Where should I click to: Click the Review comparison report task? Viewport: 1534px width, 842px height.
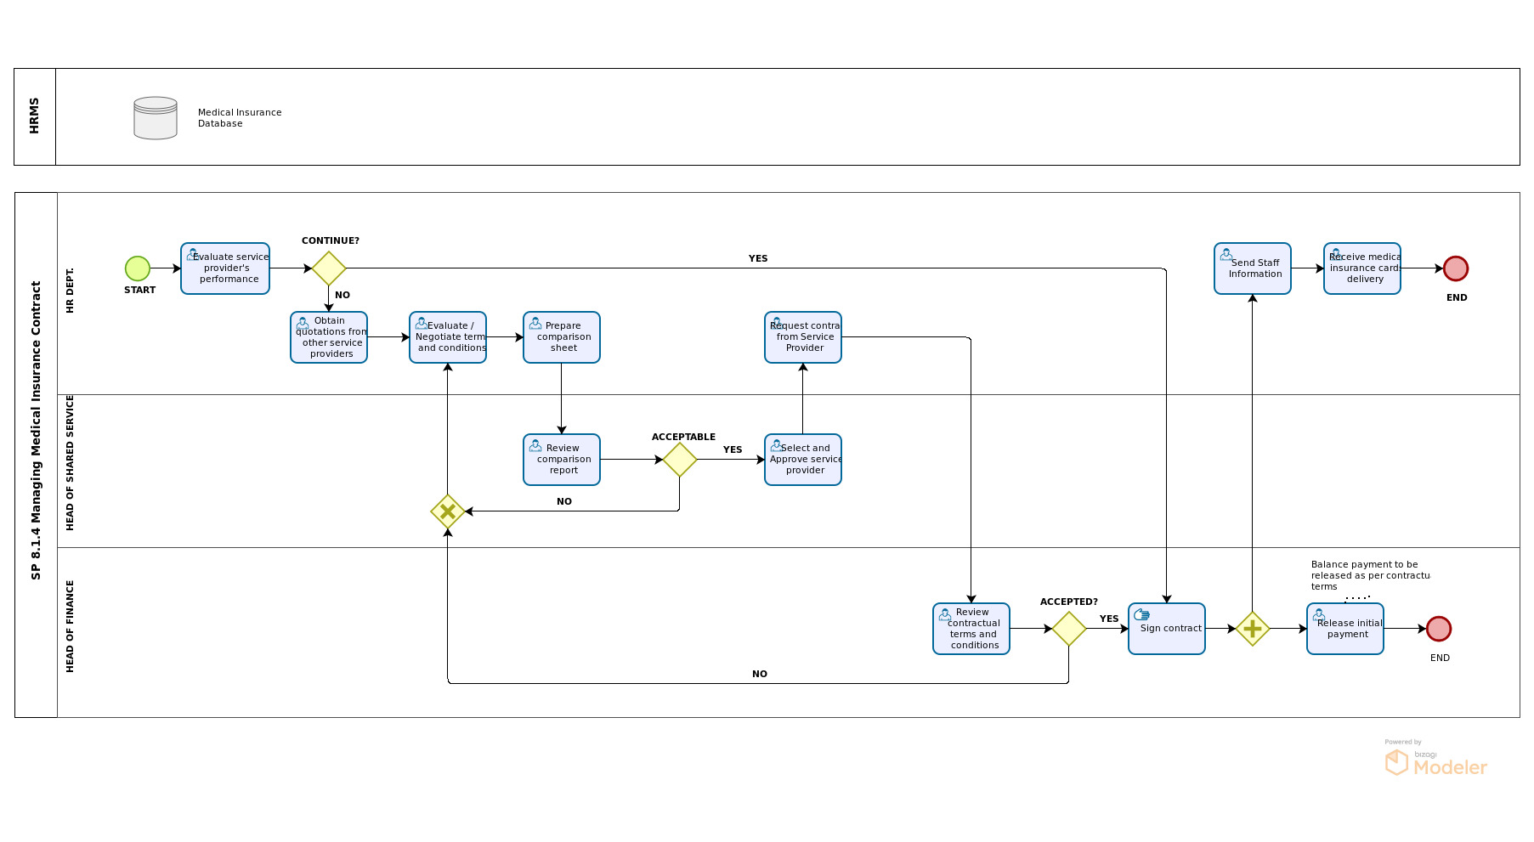pyautogui.click(x=562, y=460)
